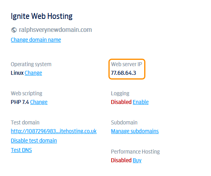Click the Web server IP label
Viewport: 211px width, 176px height.
[127, 64]
